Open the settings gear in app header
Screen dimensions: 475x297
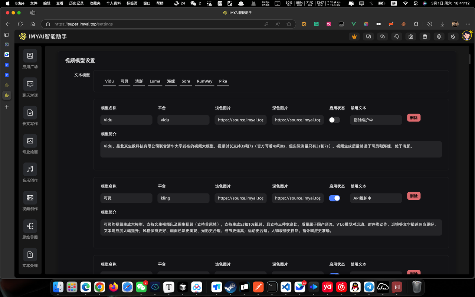[x=439, y=36]
